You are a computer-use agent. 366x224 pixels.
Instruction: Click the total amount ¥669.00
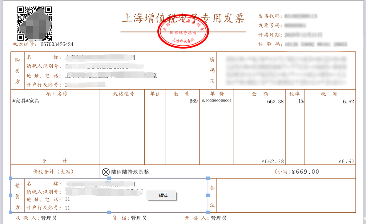(305, 172)
